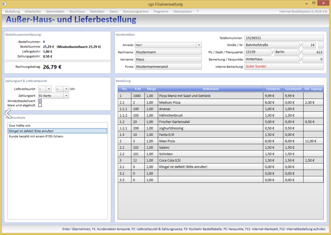
Task: Select the Salami row
Action: 221,147
